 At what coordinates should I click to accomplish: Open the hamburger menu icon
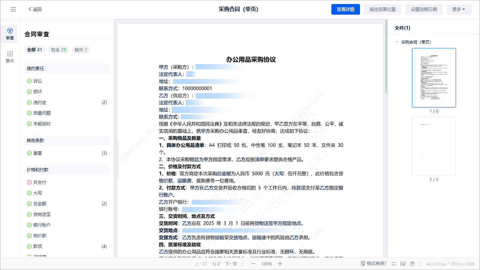pos(13,9)
